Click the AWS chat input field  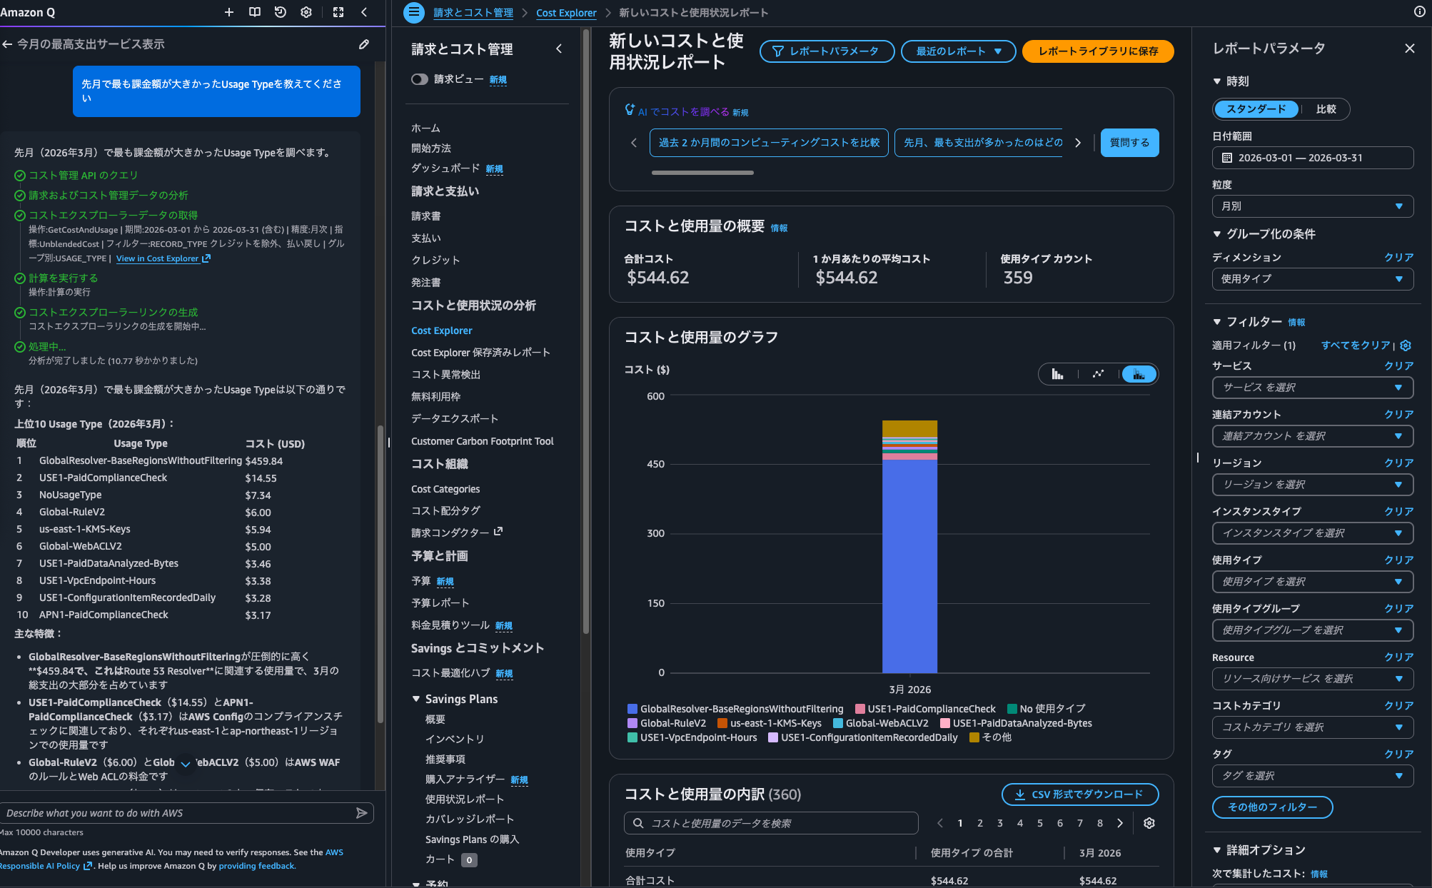(178, 812)
